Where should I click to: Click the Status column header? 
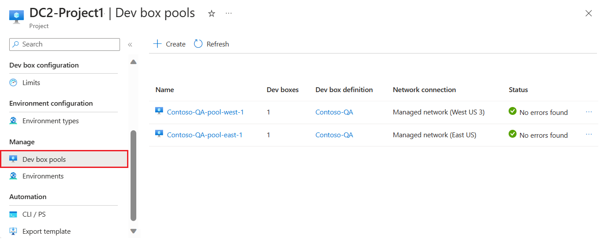coord(518,89)
